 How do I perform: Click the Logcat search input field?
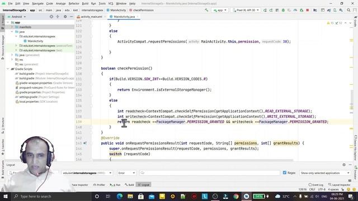[210, 173]
